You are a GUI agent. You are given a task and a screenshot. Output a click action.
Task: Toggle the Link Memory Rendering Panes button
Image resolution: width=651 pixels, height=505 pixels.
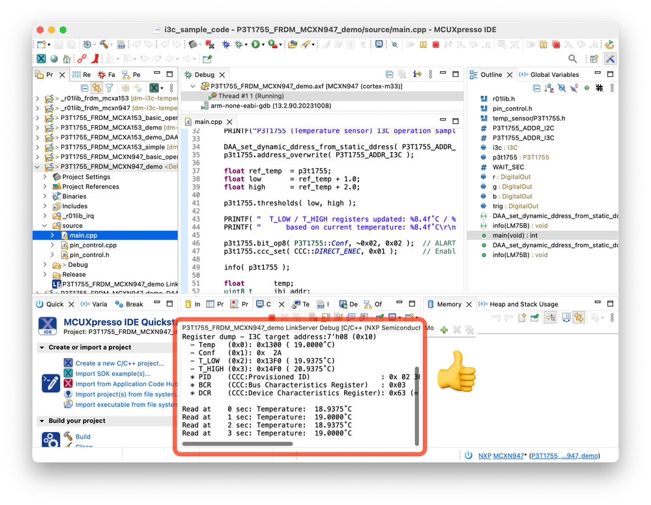[x=579, y=318]
